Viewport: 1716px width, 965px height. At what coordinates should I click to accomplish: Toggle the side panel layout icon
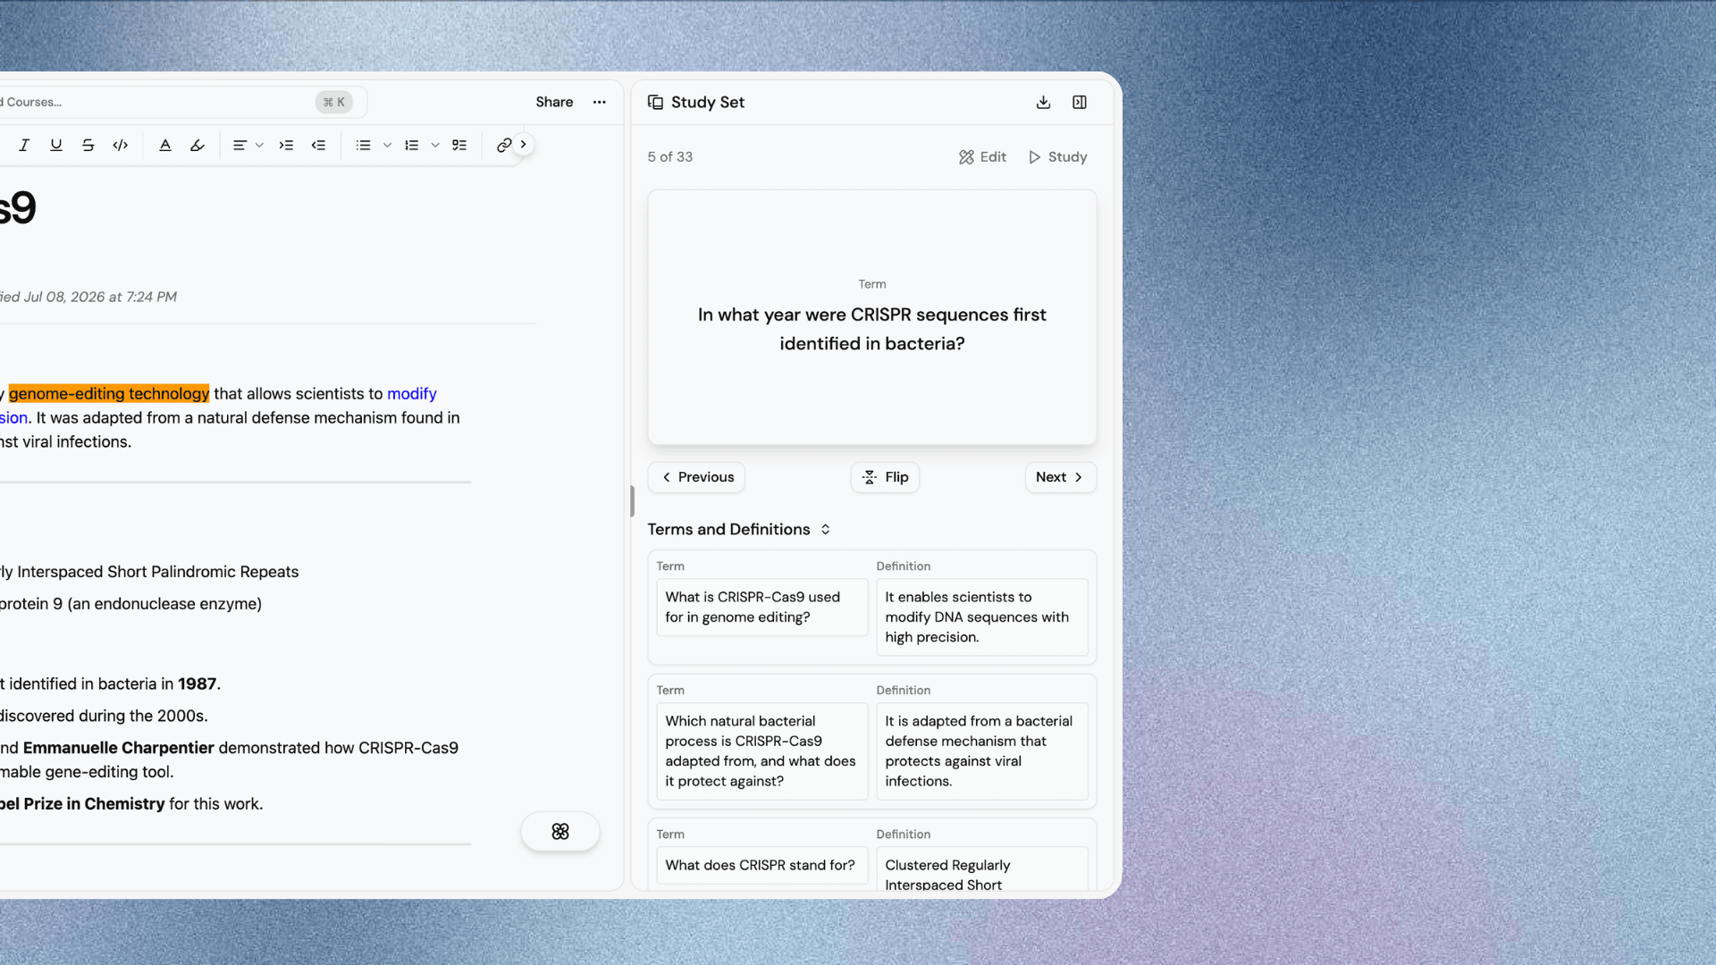(1080, 102)
